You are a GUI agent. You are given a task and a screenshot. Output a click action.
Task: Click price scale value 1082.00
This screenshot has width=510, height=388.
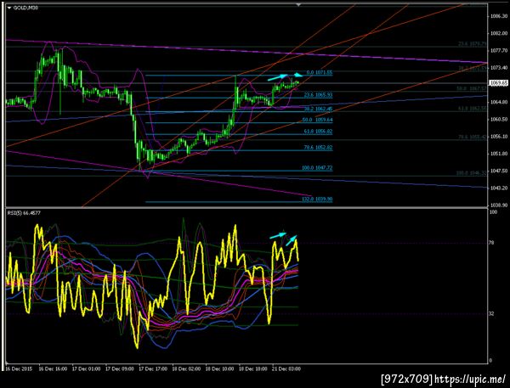click(499, 33)
